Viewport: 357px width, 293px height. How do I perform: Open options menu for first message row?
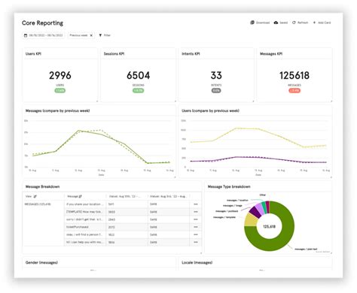(x=196, y=204)
